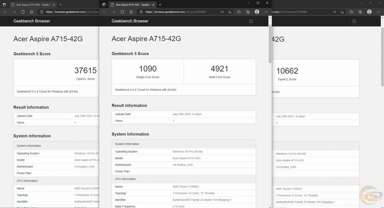
Task: Select Acer Aspire A715-42G tab in middle window
Action: (132, 5)
